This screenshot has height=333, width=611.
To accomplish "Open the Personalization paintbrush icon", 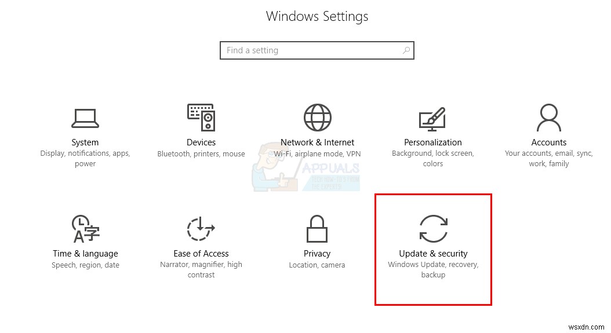I will pyautogui.click(x=432, y=119).
